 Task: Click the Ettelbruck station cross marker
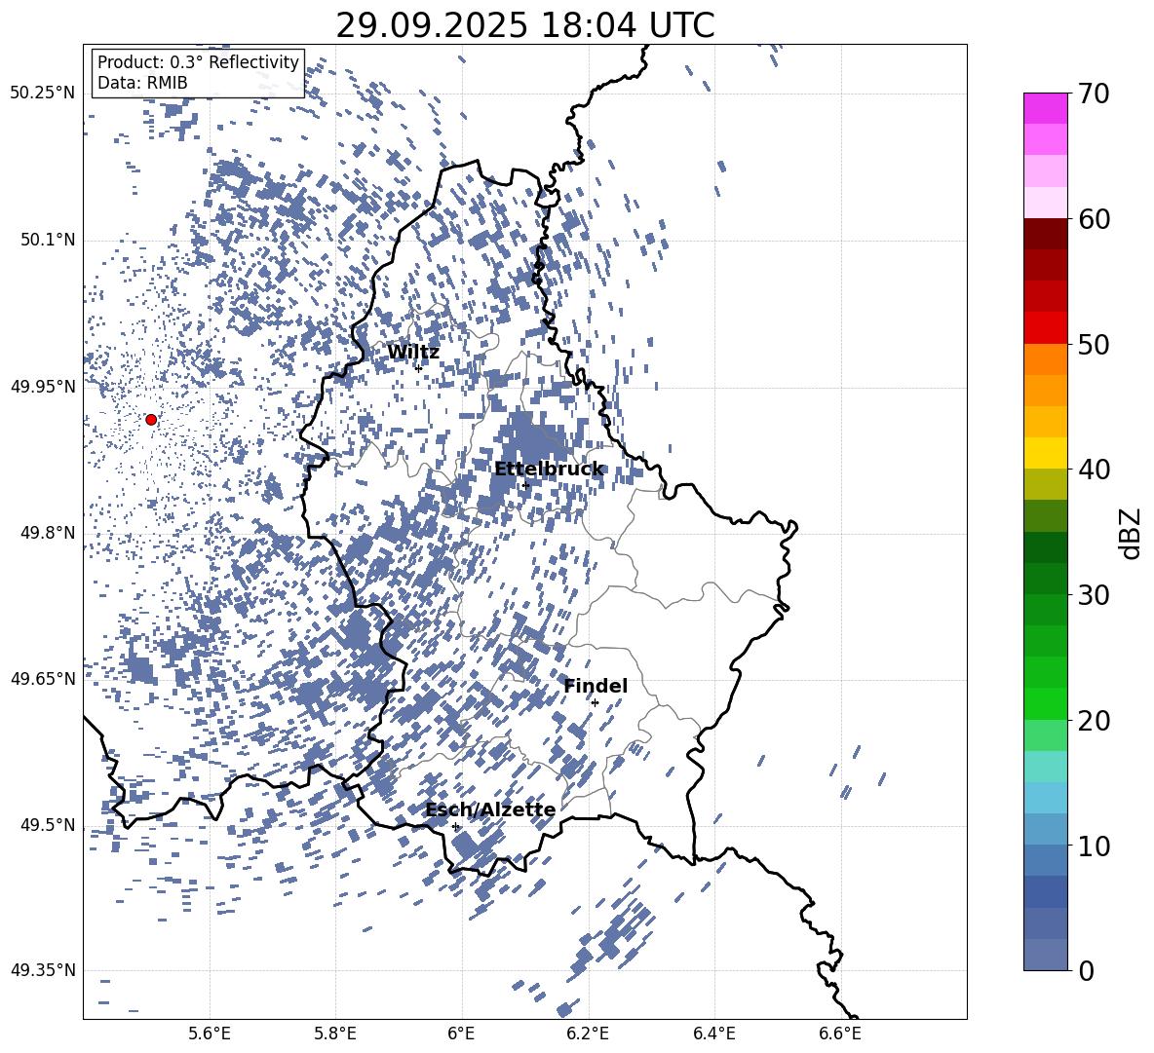click(x=524, y=485)
